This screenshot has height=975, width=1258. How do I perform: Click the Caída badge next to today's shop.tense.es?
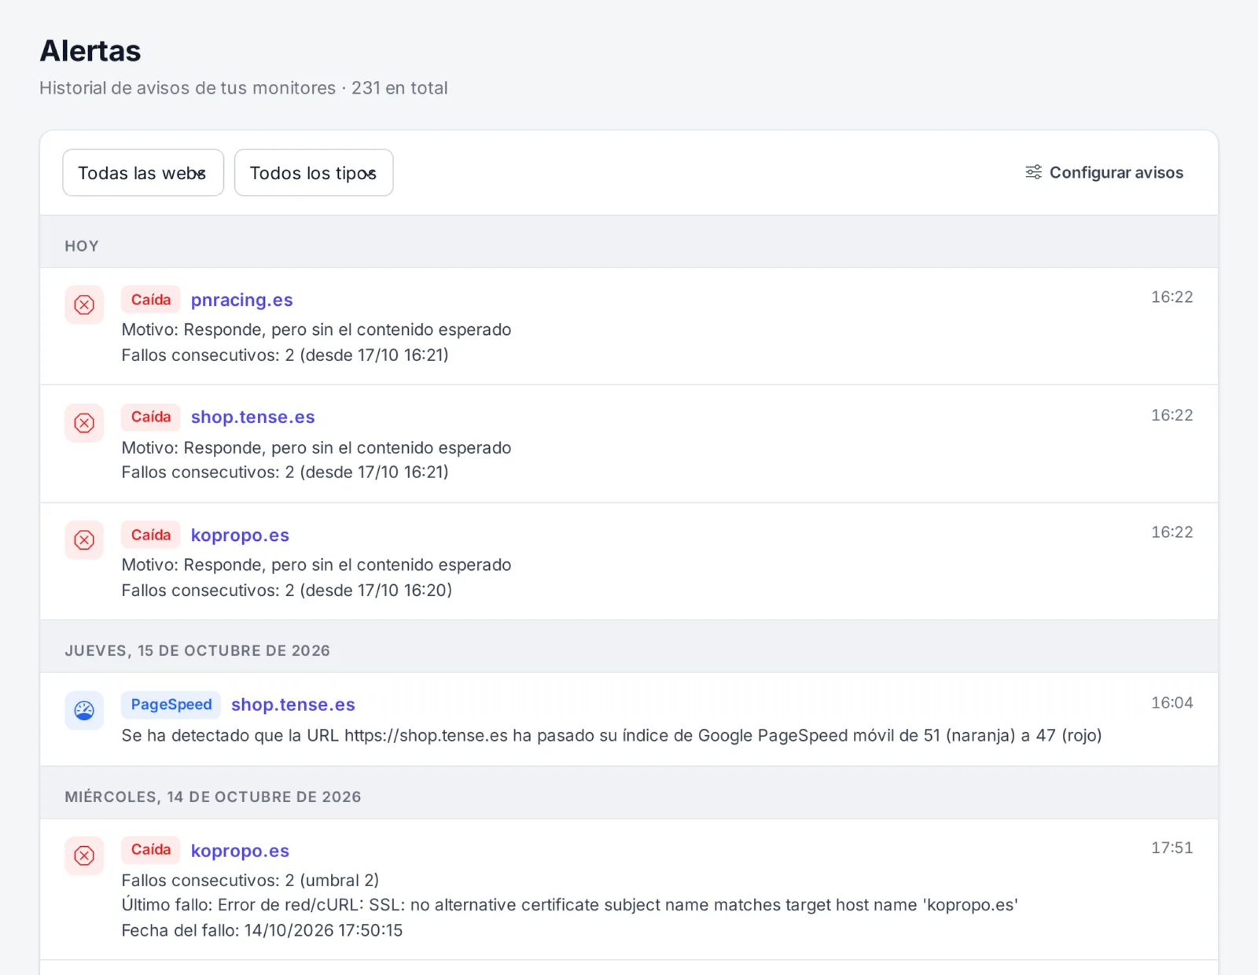pyautogui.click(x=151, y=417)
